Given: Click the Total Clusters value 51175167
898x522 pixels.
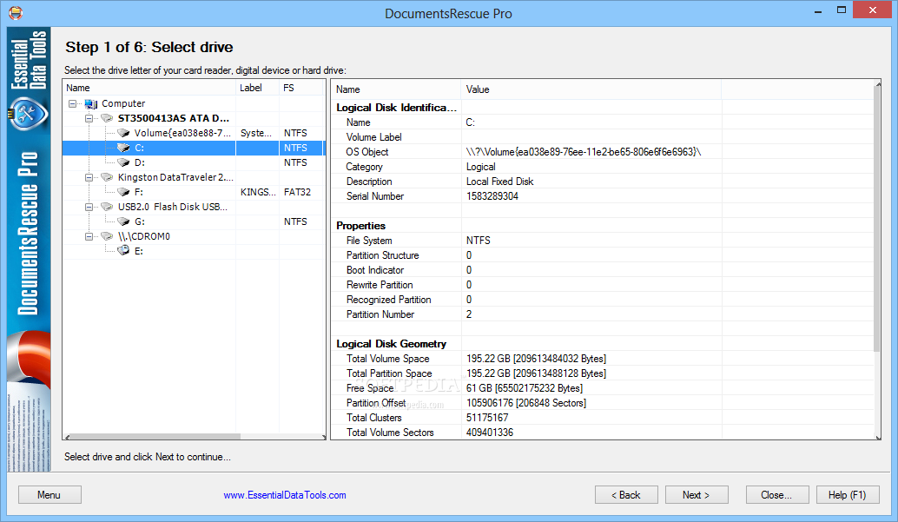Looking at the screenshot, I should (x=487, y=418).
